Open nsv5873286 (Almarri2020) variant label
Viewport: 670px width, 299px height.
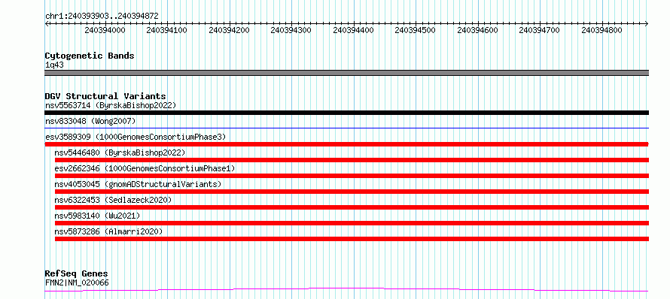click(x=108, y=231)
